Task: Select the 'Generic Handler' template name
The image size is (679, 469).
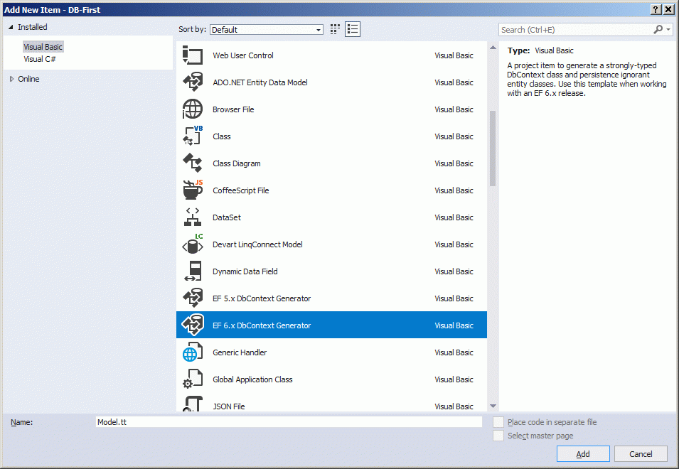Action: 240,352
